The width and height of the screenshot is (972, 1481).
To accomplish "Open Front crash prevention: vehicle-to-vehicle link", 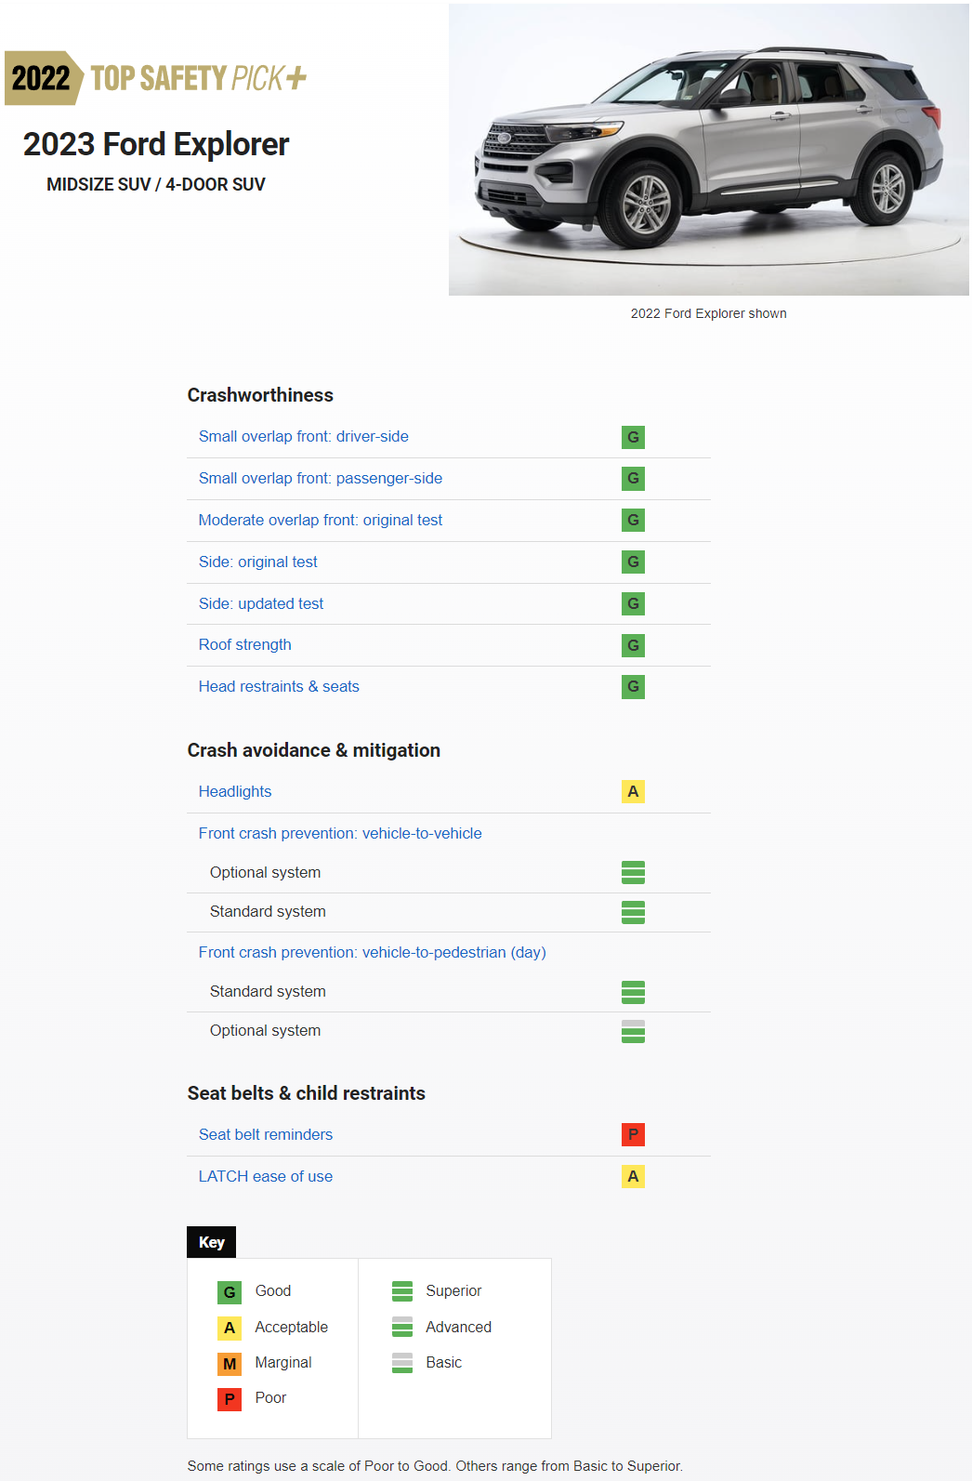I will [x=340, y=834].
